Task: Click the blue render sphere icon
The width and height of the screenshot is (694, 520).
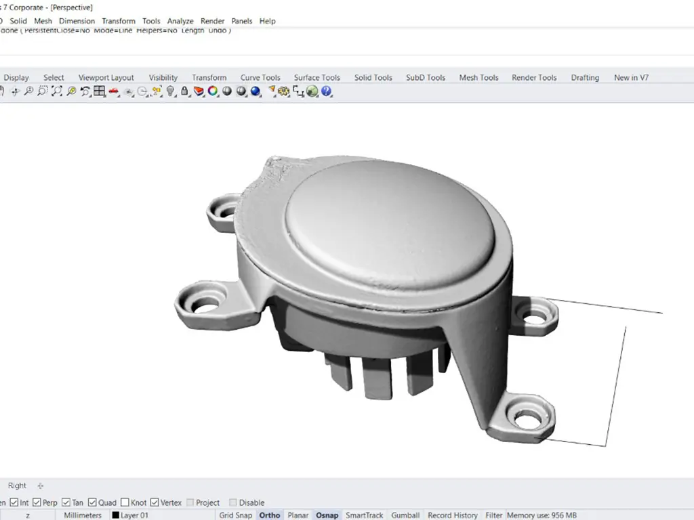Action: [x=256, y=91]
